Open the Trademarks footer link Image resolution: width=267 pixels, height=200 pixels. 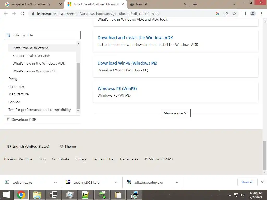coord(129,159)
